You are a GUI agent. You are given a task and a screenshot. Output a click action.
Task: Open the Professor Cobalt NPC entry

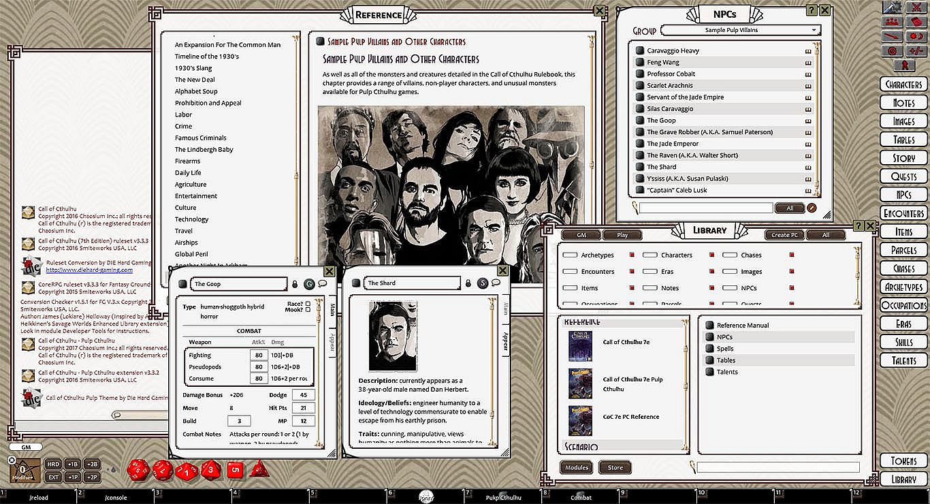(671, 74)
